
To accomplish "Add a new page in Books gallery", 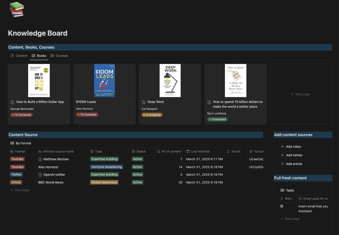I will 301,94.
